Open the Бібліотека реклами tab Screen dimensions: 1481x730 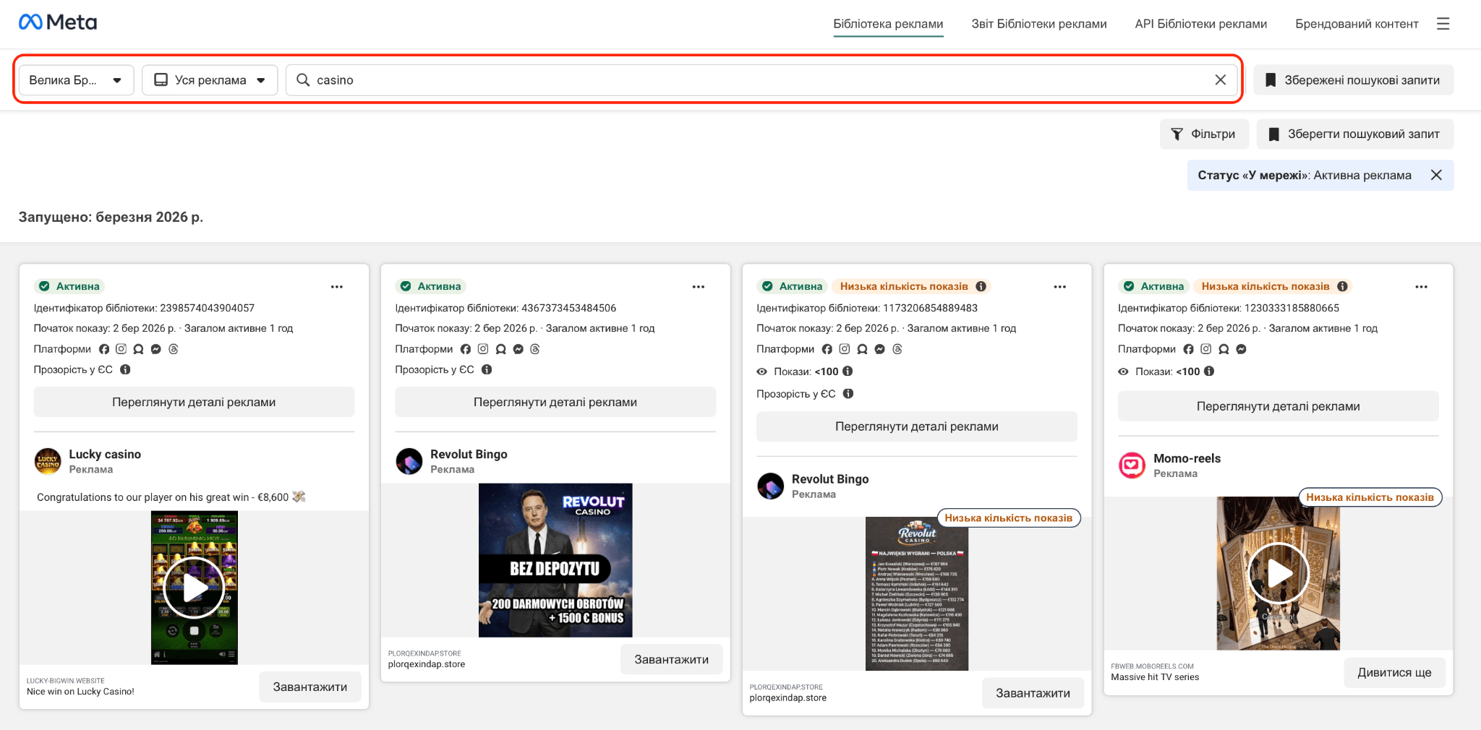click(888, 24)
